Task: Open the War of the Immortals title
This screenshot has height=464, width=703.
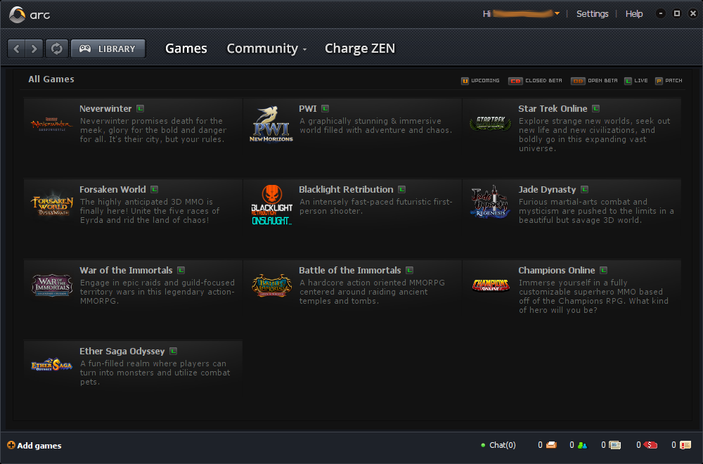Action: 126,271
